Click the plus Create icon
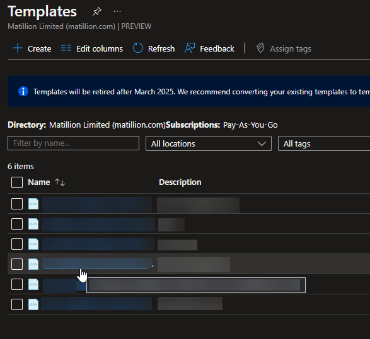 click(18, 48)
